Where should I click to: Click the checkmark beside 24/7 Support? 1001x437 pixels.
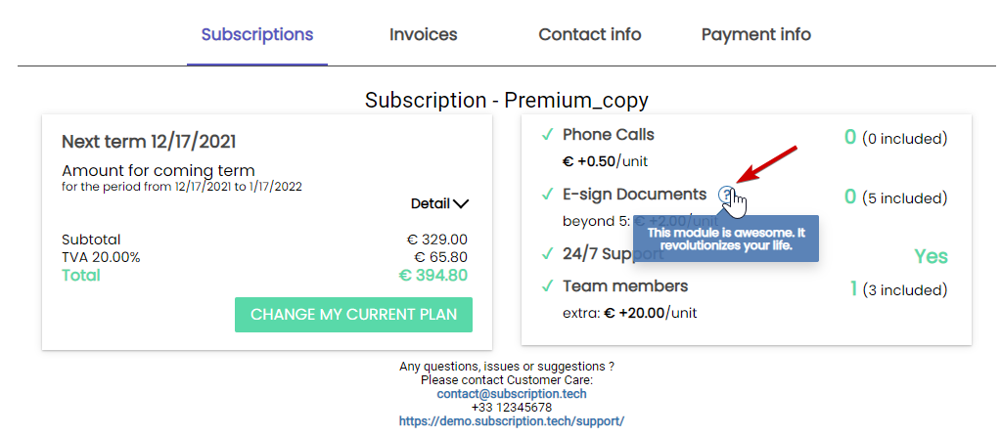pos(547,254)
